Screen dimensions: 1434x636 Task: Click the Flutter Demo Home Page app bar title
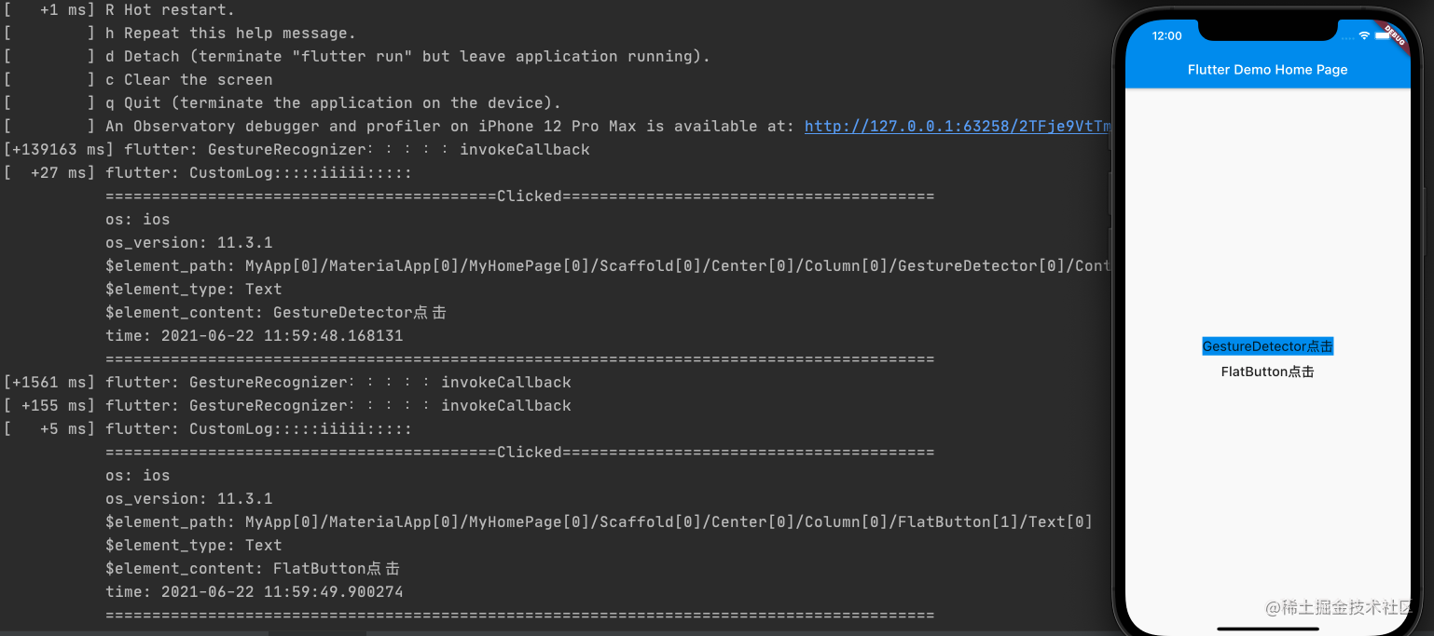[1267, 70]
